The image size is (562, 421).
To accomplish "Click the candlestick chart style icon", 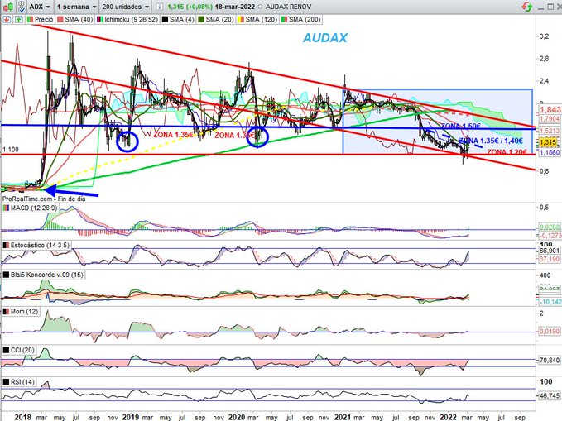I will click(8, 7).
